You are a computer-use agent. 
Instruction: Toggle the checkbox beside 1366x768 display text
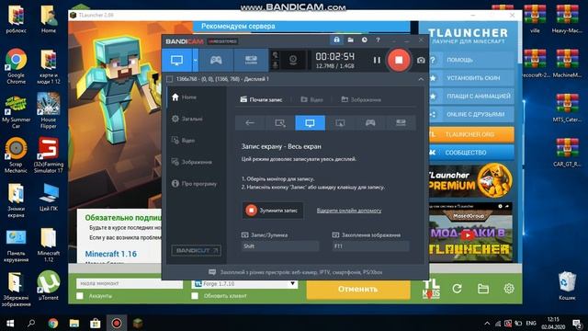point(170,79)
